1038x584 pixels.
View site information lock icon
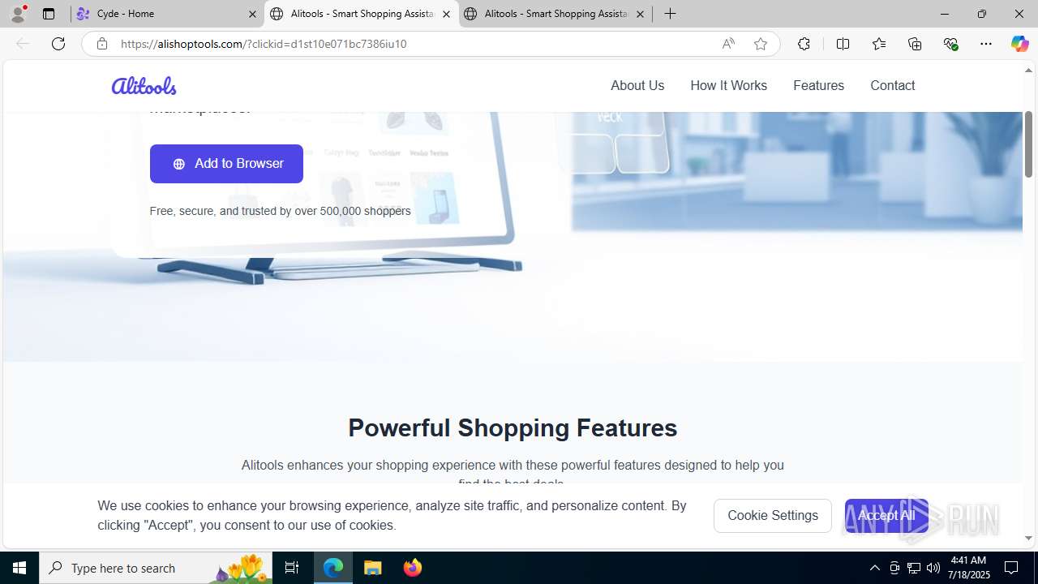coord(102,44)
